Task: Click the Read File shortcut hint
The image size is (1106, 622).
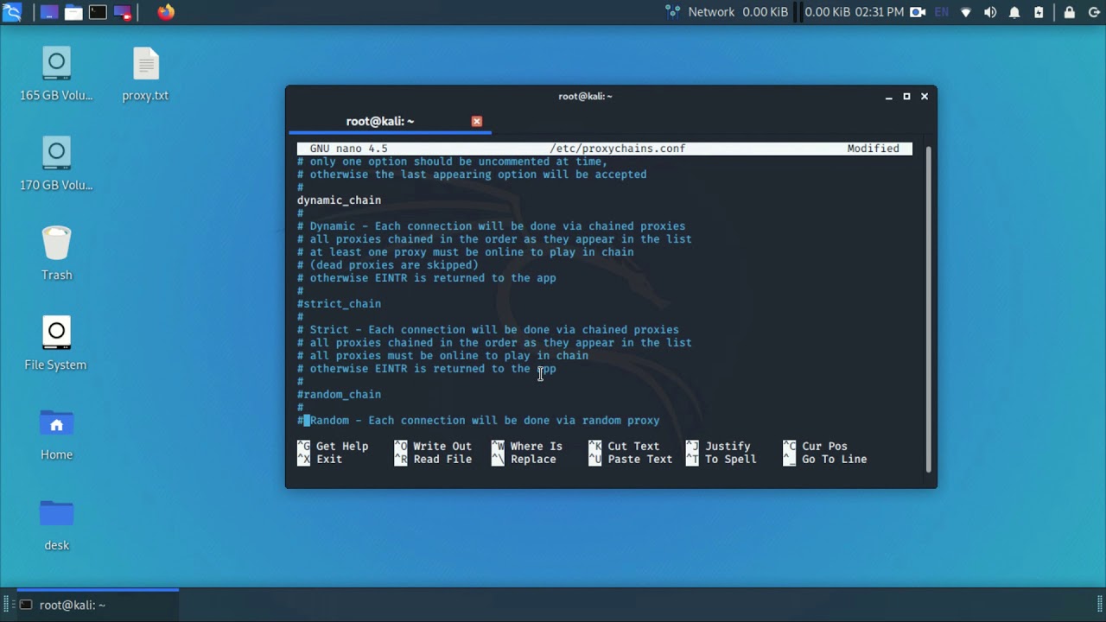Action: [433, 460]
